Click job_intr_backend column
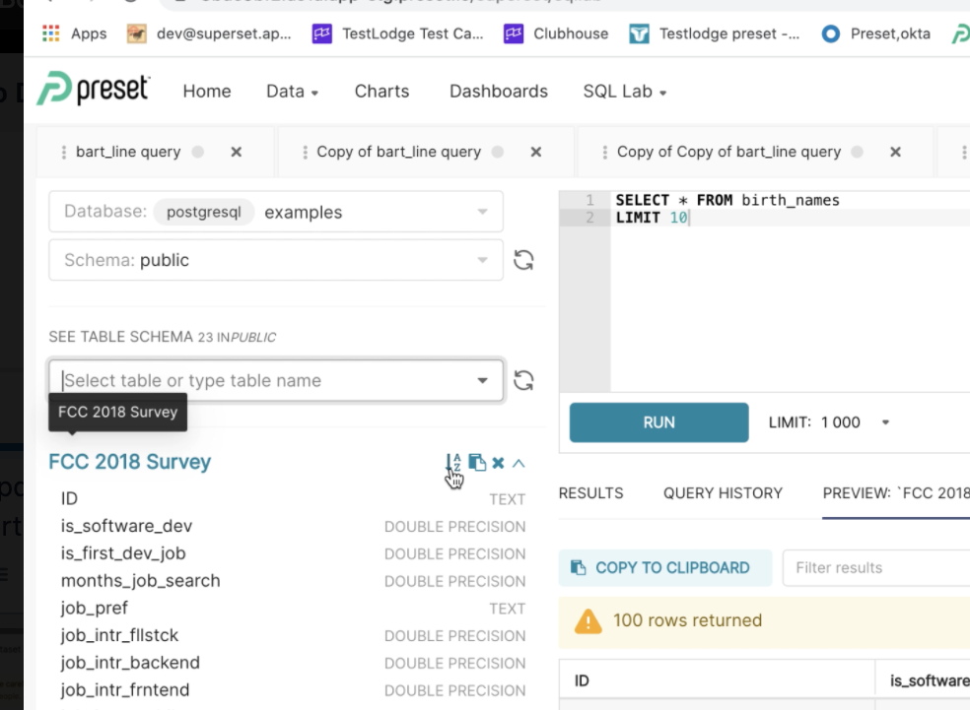 (x=293, y=663)
